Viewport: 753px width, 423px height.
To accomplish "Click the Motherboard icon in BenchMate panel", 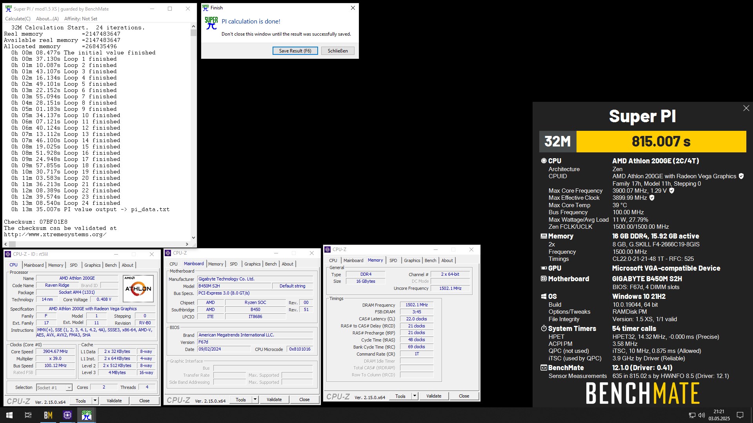I will point(544,279).
